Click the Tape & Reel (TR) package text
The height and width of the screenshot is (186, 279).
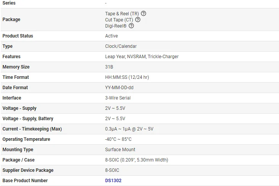pos(122,13)
